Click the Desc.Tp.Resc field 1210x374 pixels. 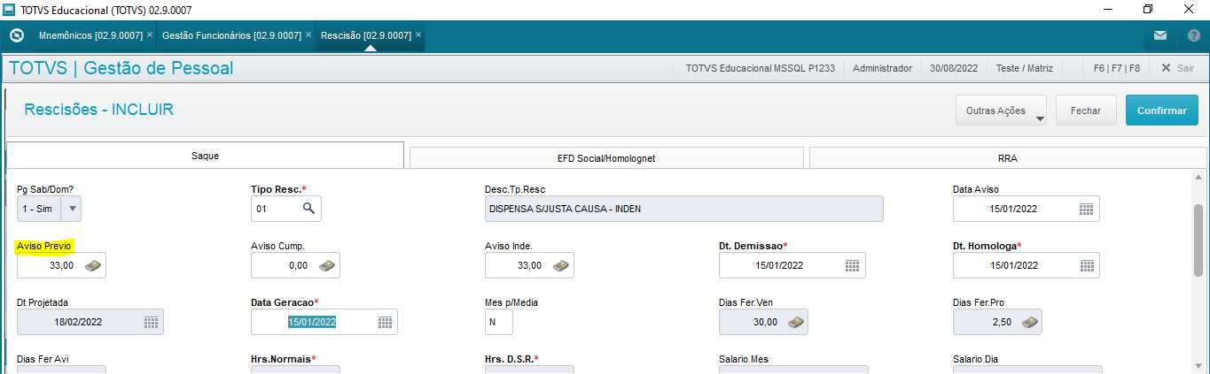click(683, 209)
